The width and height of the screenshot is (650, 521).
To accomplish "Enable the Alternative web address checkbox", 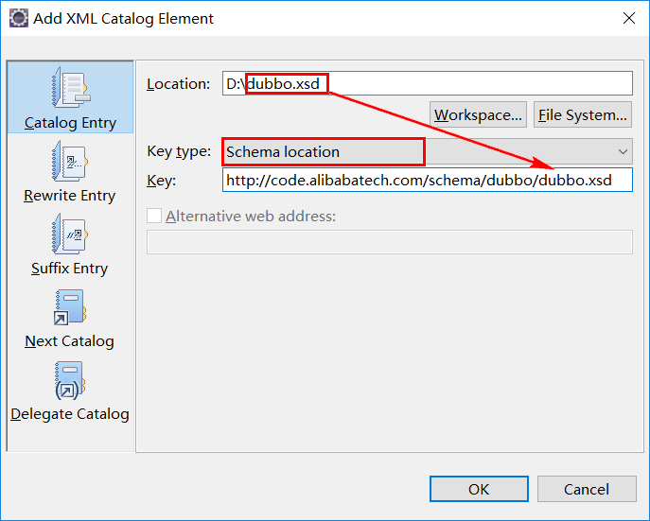I will (154, 216).
